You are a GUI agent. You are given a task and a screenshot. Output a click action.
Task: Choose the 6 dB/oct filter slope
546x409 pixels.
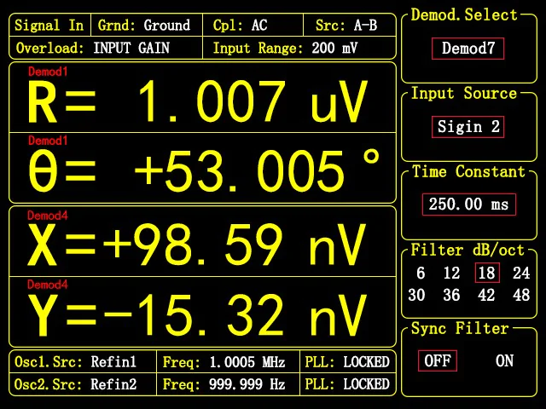click(421, 274)
